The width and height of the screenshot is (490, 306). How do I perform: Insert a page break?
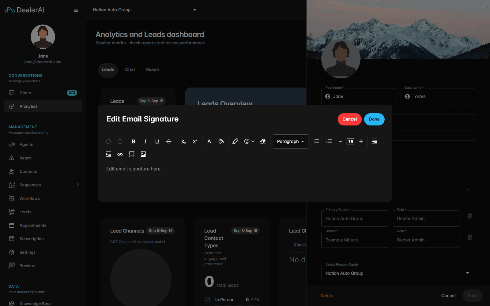point(132,154)
